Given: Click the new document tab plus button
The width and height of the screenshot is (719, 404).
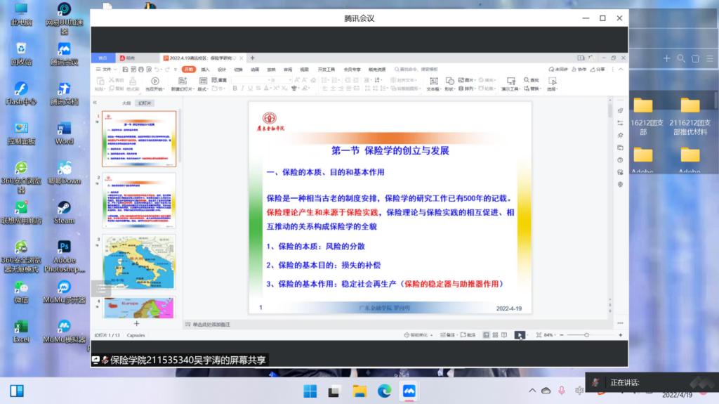Looking at the screenshot, I should (252, 58).
